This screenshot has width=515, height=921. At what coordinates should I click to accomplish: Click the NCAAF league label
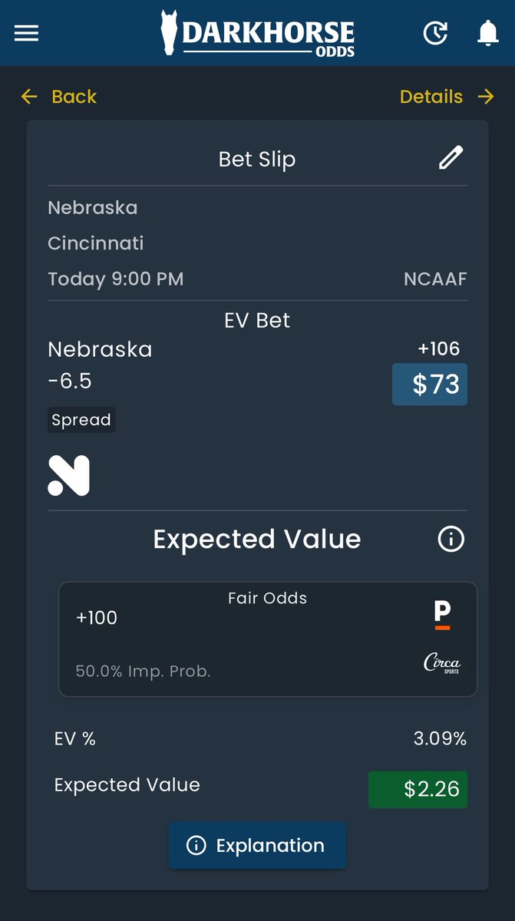tap(434, 279)
